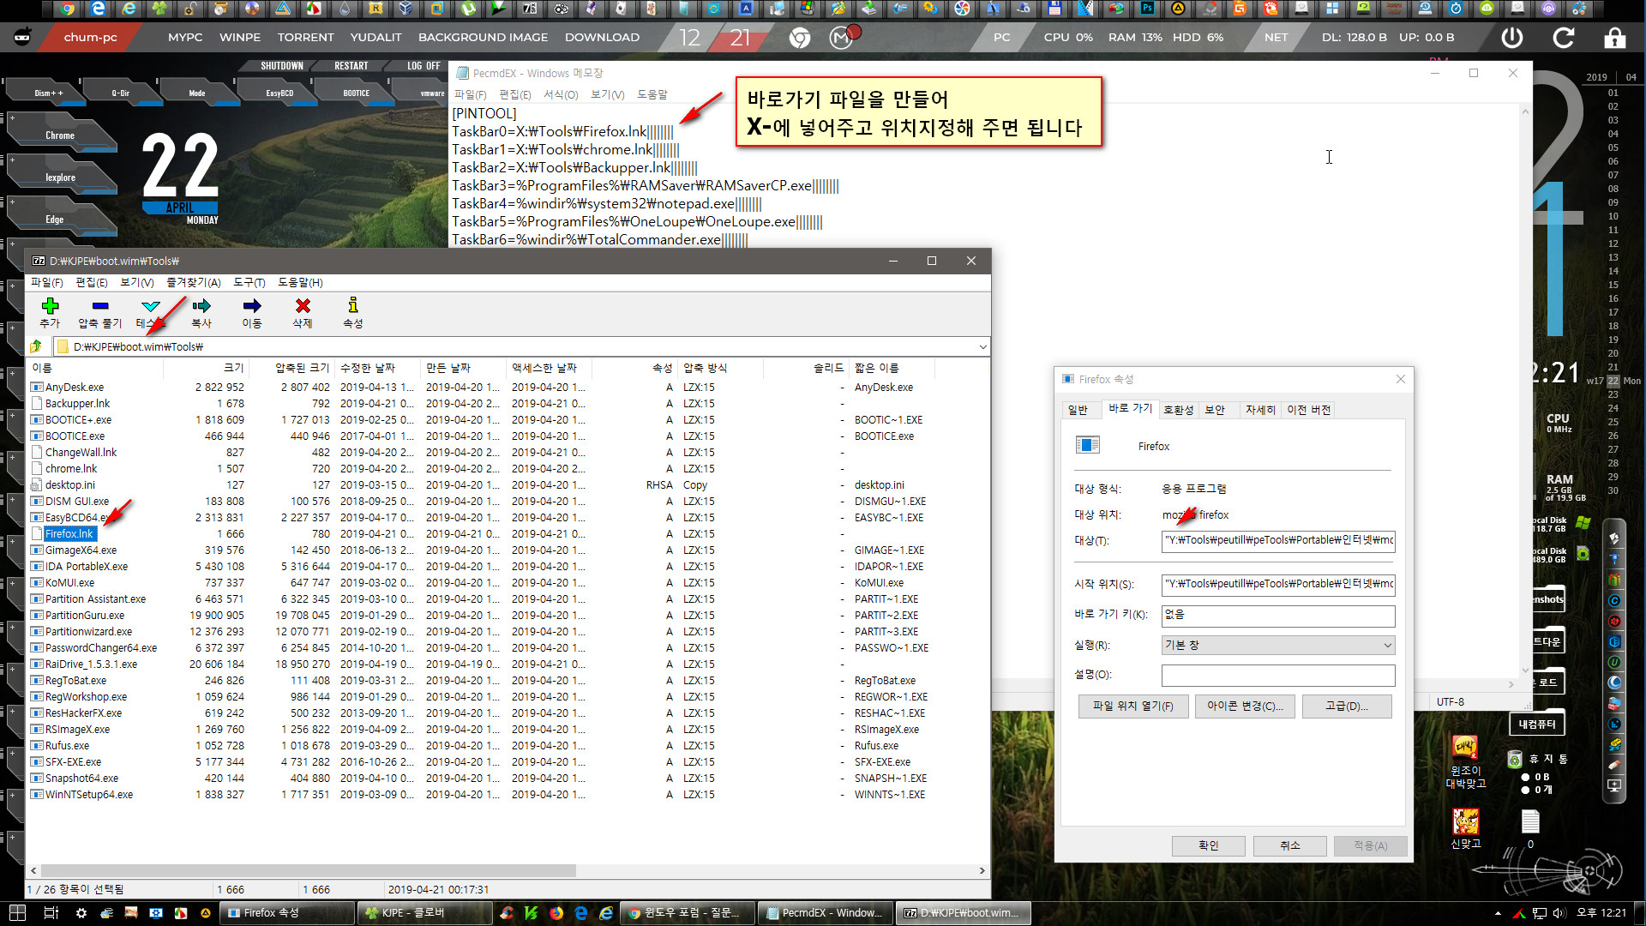Click the 대상(T) target input field
The width and height of the screenshot is (1646, 926).
click(x=1277, y=540)
